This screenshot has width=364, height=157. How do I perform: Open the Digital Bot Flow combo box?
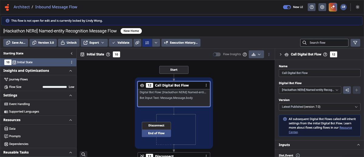pos(310,90)
